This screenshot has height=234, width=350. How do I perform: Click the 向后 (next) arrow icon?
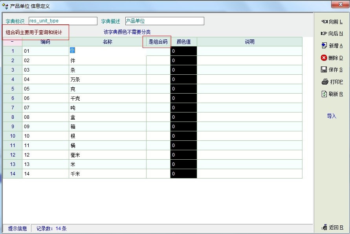click(324, 33)
